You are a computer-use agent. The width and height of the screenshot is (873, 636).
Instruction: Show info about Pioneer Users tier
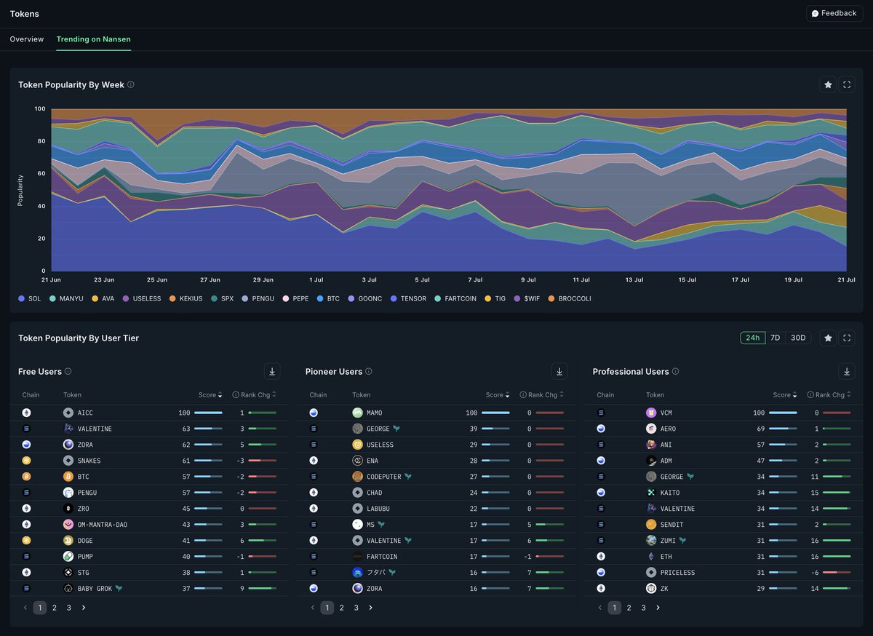[x=369, y=371]
